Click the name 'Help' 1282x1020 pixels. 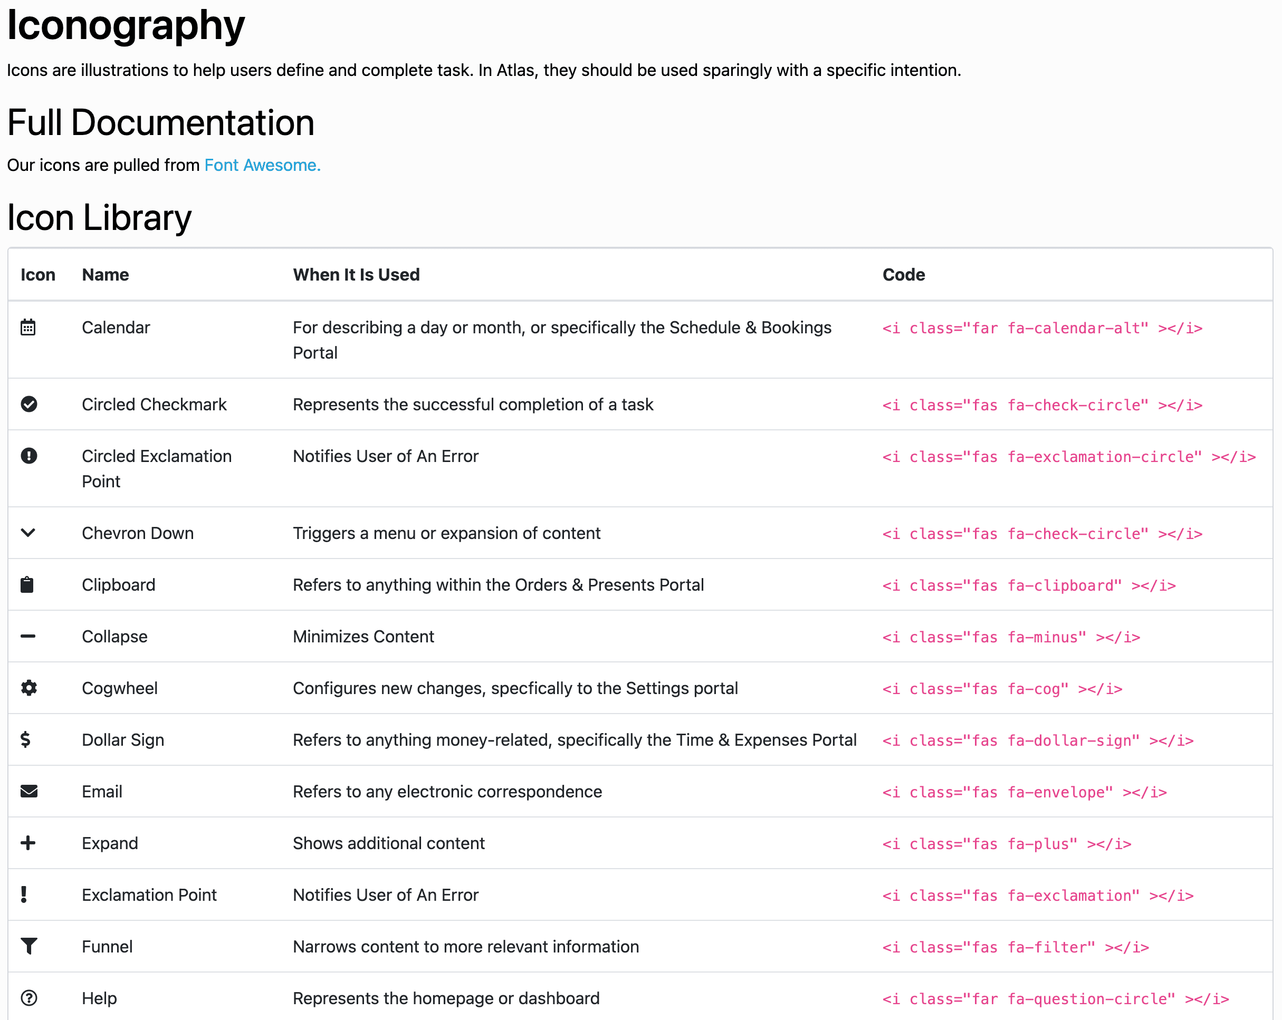[x=99, y=999]
